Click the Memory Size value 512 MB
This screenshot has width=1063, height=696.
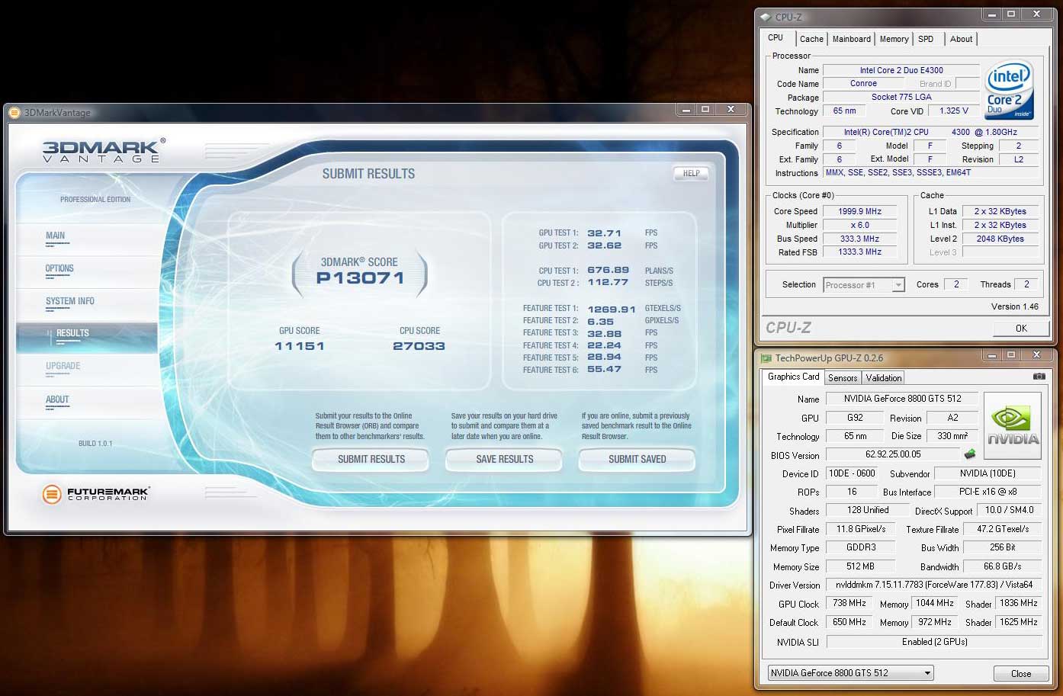(859, 566)
